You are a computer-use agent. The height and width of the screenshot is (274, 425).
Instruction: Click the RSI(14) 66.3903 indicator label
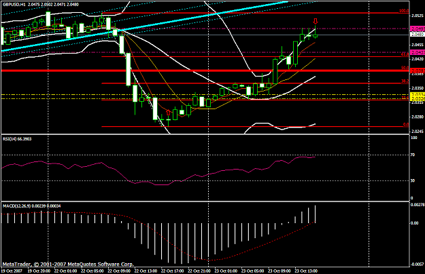click(x=17, y=139)
